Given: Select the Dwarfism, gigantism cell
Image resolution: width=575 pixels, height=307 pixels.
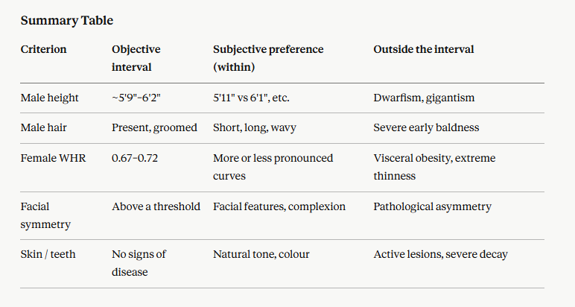Looking at the screenshot, I should (x=424, y=98).
